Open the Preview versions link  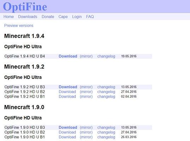point(19,25)
